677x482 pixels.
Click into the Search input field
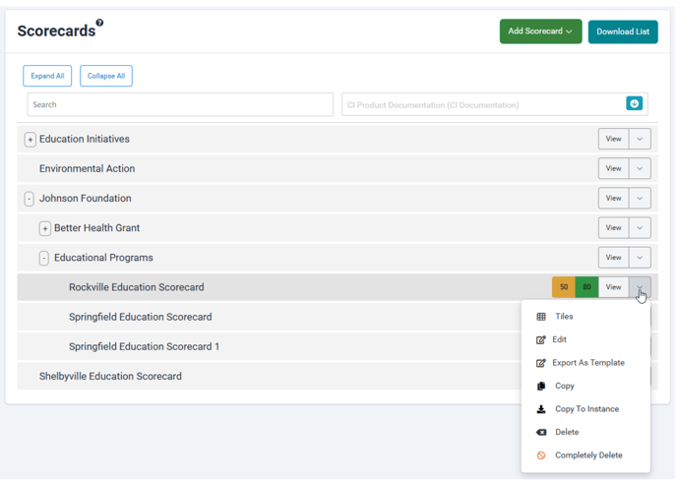coord(180,104)
